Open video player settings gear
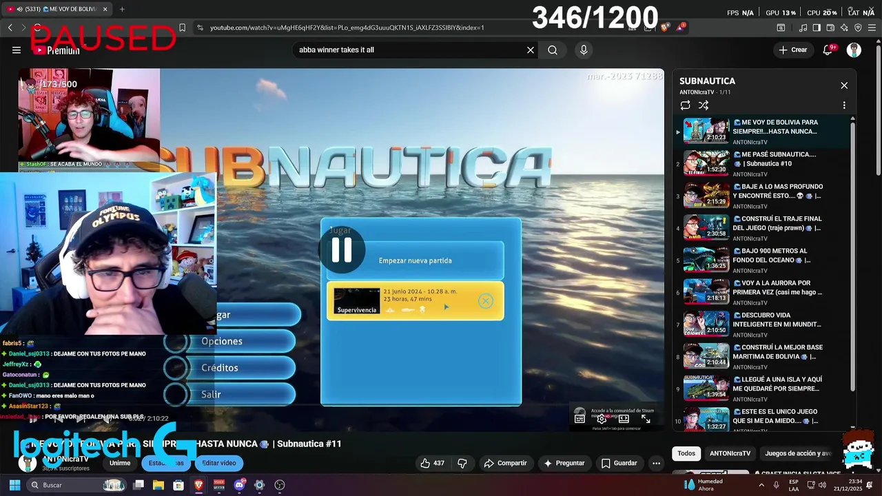The image size is (882, 496). pyautogui.click(x=602, y=418)
